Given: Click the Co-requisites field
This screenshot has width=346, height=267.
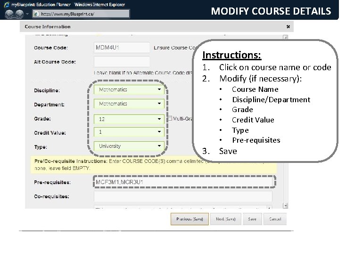Looking at the screenshot, I should click(183, 196).
